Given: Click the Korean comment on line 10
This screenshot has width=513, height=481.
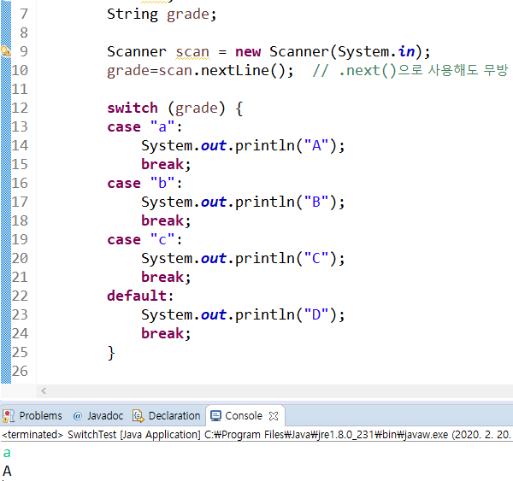Looking at the screenshot, I should point(410,70).
